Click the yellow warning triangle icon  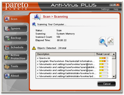(34, 48)
